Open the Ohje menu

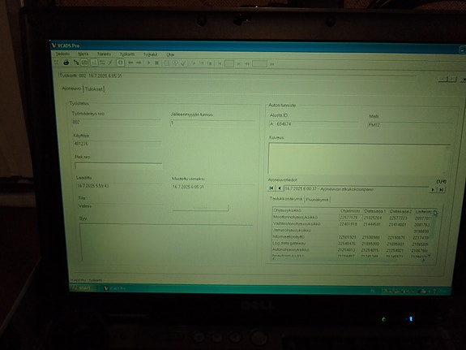click(x=170, y=54)
